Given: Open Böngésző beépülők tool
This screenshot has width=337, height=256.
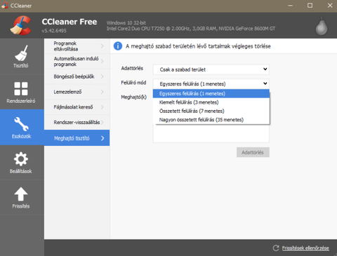Looking at the screenshot, I should coord(77,76).
